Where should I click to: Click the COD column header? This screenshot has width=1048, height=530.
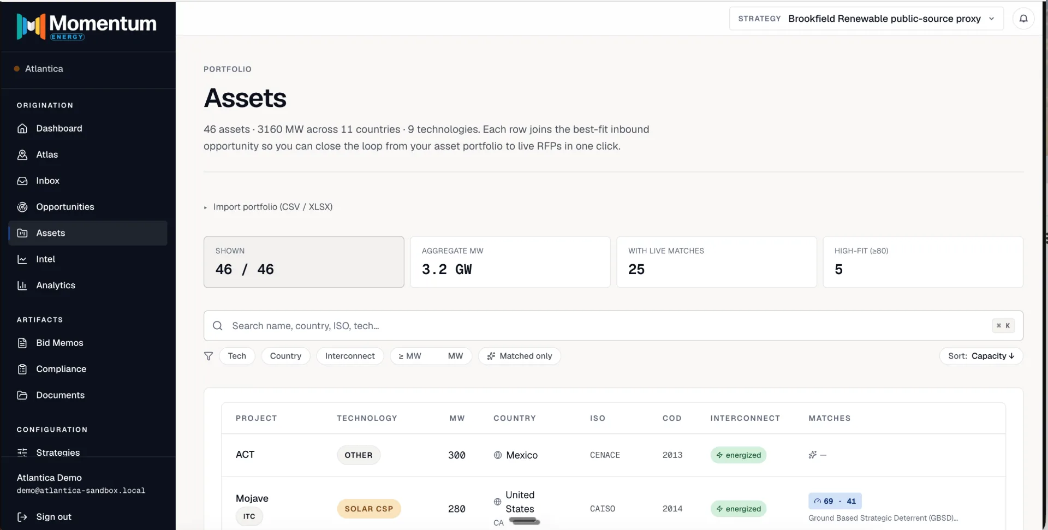click(x=672, y=418)
